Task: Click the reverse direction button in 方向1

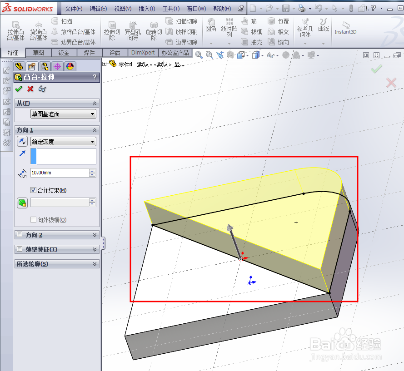Action: pos(22,141)
